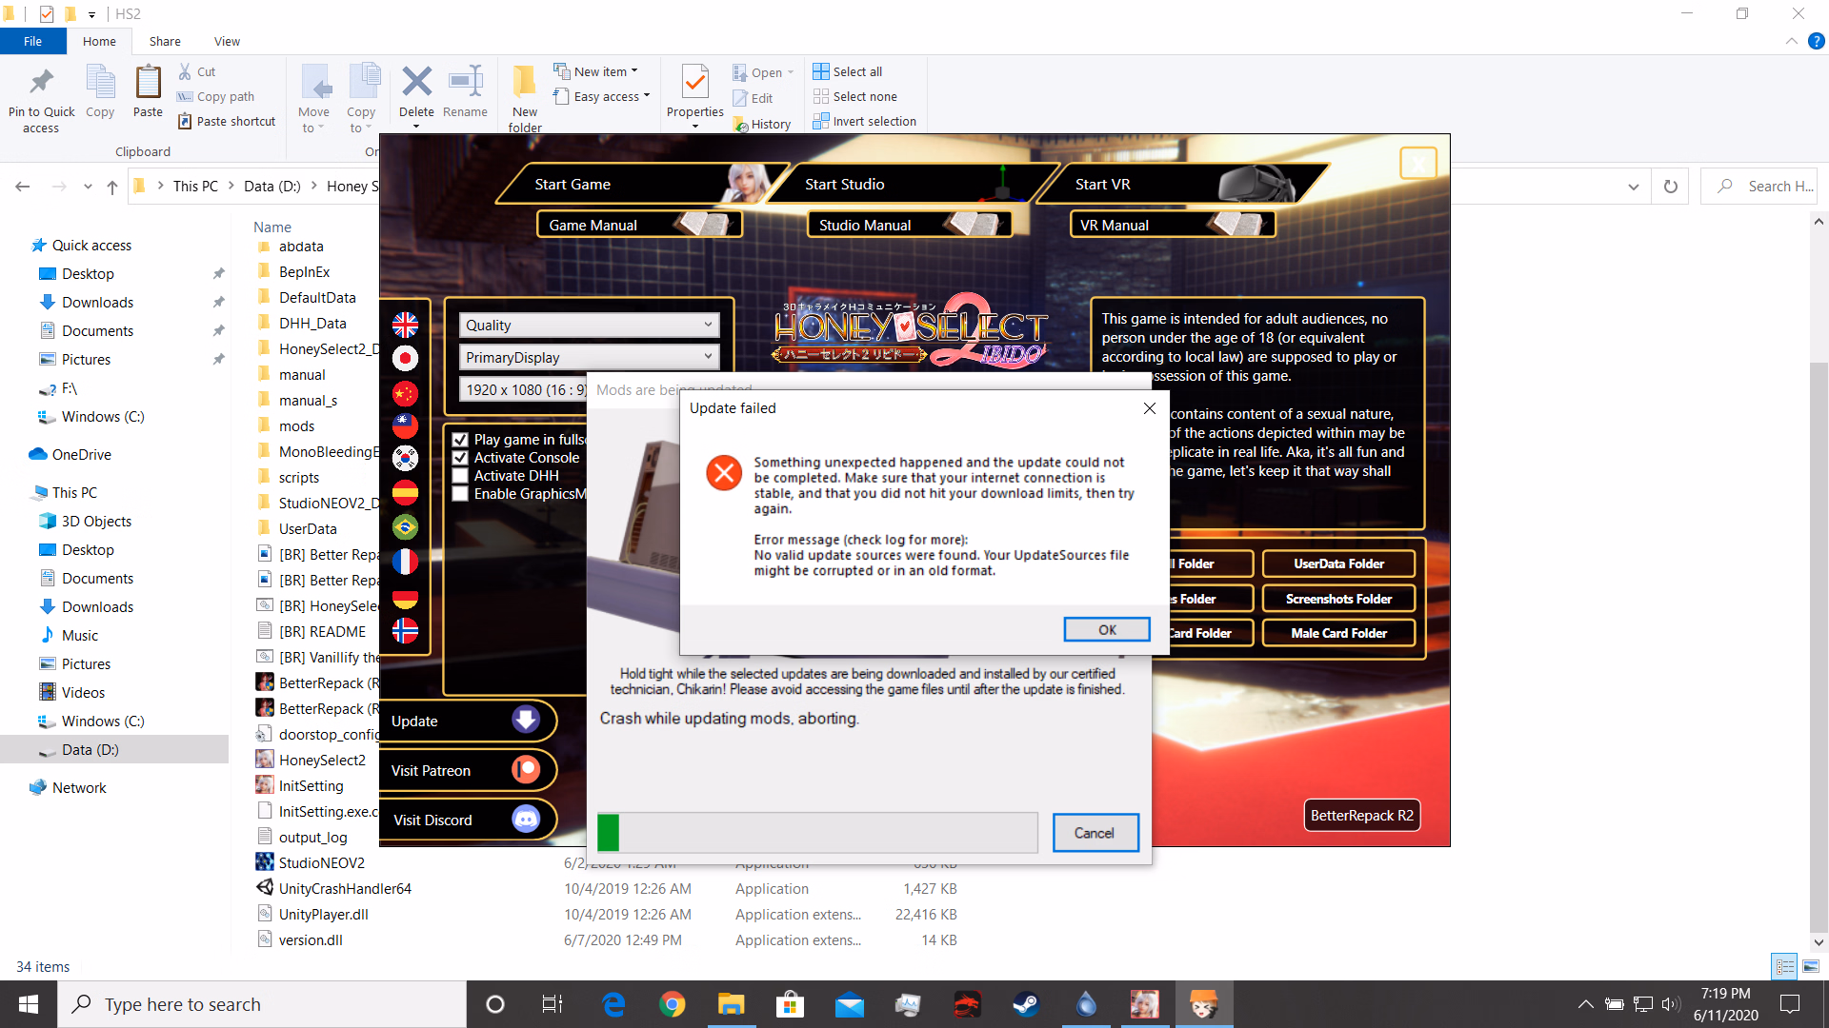Click the Start Studio launcher button
This screenshot has width=1829, height=1028.
(911, 184)
